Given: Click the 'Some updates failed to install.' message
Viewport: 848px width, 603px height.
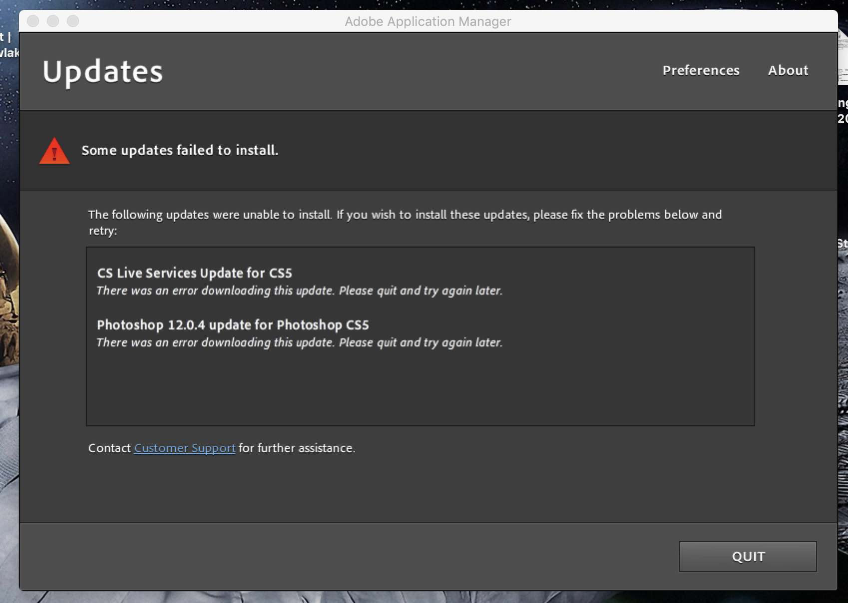Looking at the screenshot, I should 180,150.
